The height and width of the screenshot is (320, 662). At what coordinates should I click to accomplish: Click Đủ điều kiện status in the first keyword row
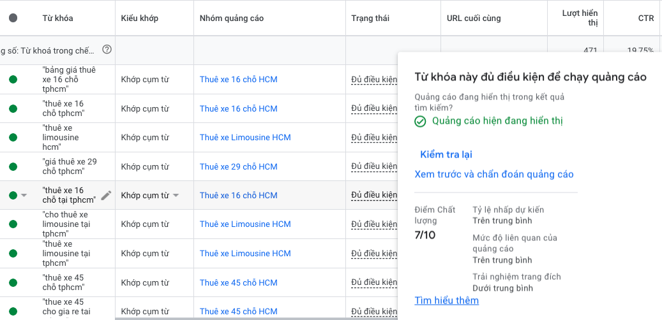(x=373, y=80)
